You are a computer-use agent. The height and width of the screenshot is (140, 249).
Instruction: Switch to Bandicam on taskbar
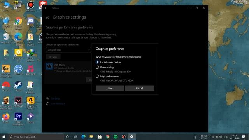tap(124, 136)
